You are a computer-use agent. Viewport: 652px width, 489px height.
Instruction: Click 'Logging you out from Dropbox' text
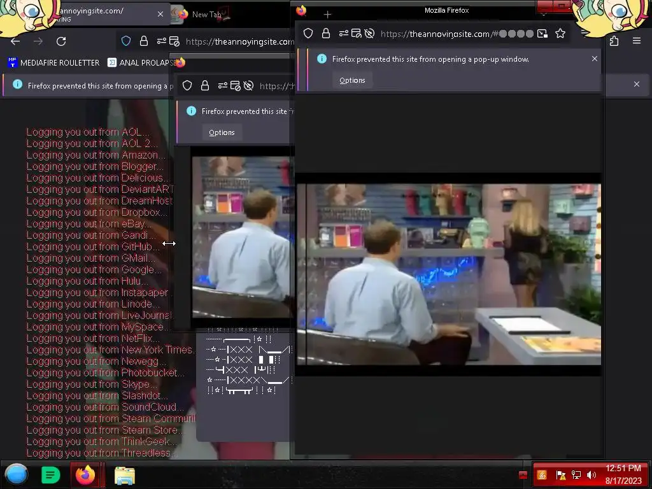(97, 212)
